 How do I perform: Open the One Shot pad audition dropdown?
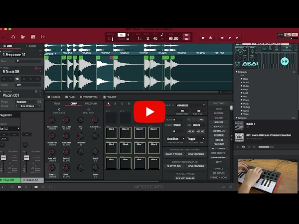pos(175,139)
